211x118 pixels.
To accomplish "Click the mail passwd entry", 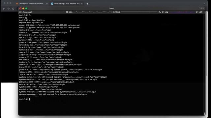I will click(x=41, y=50).
